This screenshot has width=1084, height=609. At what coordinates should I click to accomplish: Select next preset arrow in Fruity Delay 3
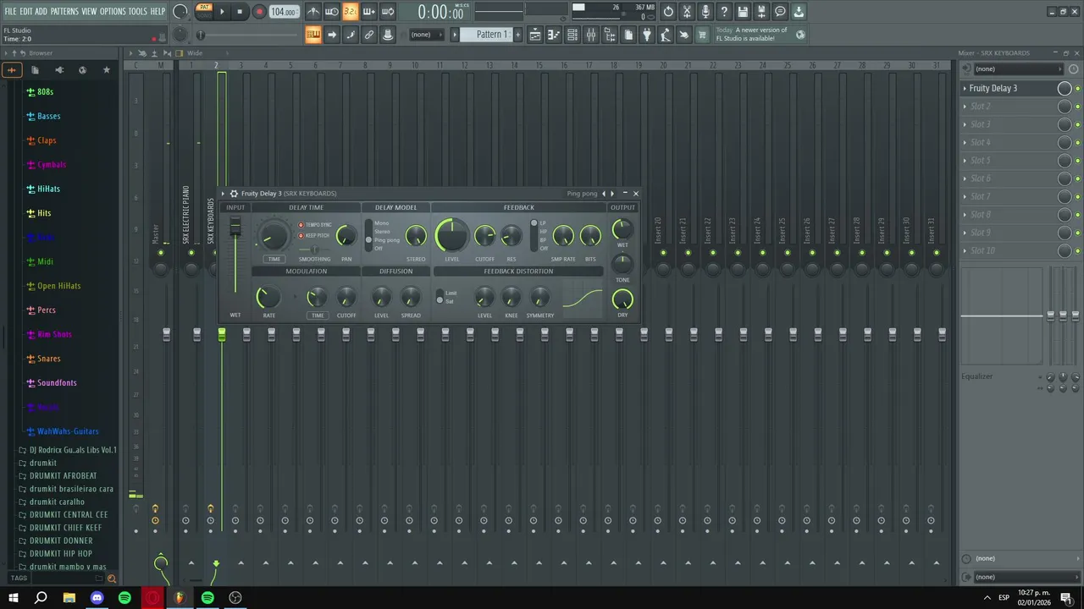pyautogui.click(x=612, y=194)
